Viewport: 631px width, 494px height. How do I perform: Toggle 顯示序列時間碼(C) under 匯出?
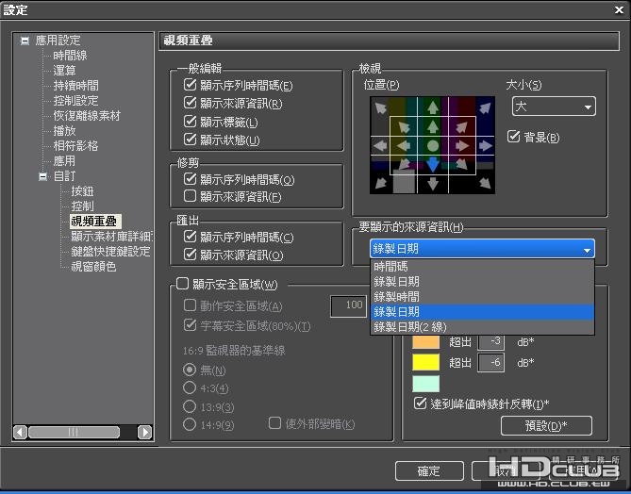(x=190, y=237)
